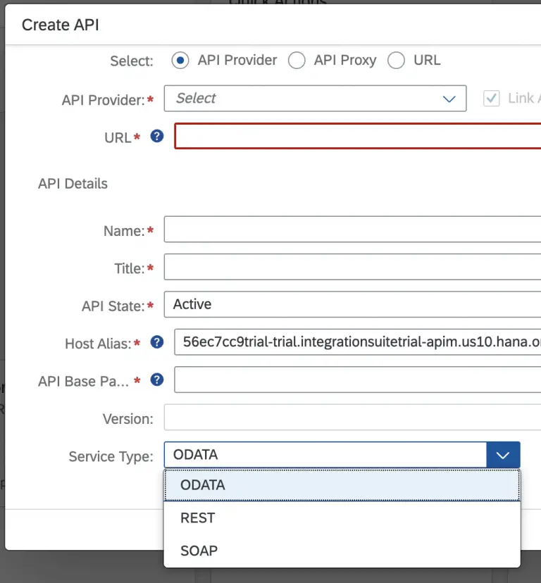This screenshot has width=541, height=583.
Task: Click the help icon beside API Base Path
Action: (156, 380)
